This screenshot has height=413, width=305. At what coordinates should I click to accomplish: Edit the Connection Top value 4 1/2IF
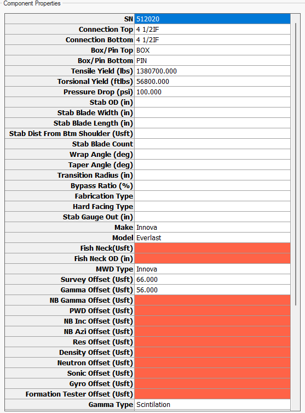coord(212,29)
